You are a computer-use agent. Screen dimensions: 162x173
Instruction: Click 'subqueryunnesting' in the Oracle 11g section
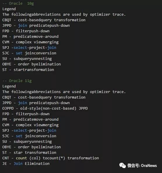click(33, 142)
